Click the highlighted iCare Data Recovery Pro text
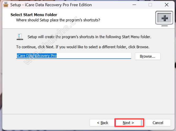176x131 pixels. (x=37, y=56)
